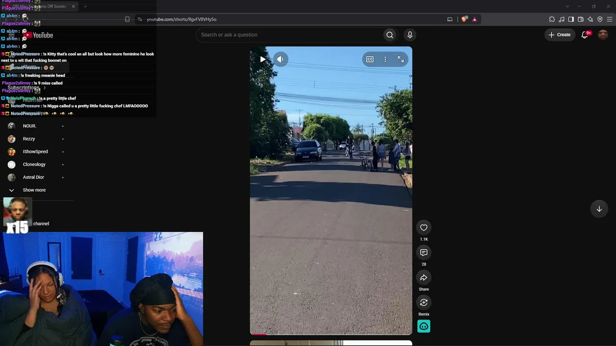Click the 28 comments count
616x346 pixels.
(424, 264)
